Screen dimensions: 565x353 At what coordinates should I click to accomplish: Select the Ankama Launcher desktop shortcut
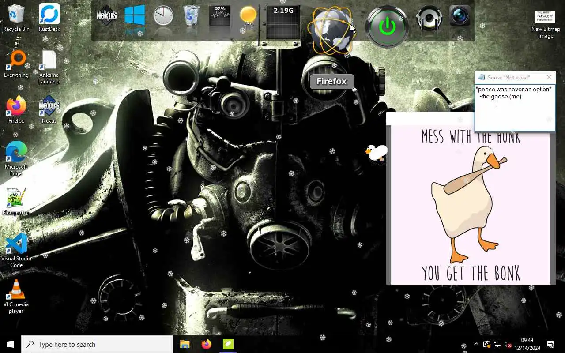[49, 67]
